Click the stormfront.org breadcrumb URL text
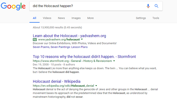 72,61
